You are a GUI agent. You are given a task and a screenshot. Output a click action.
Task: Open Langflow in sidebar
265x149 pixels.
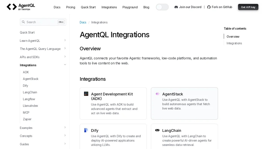[x=29, y=99]
